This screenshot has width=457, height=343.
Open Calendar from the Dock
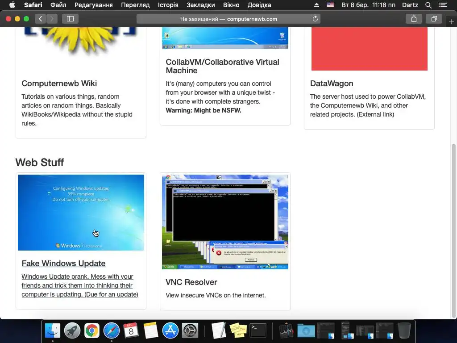(131, 331)
